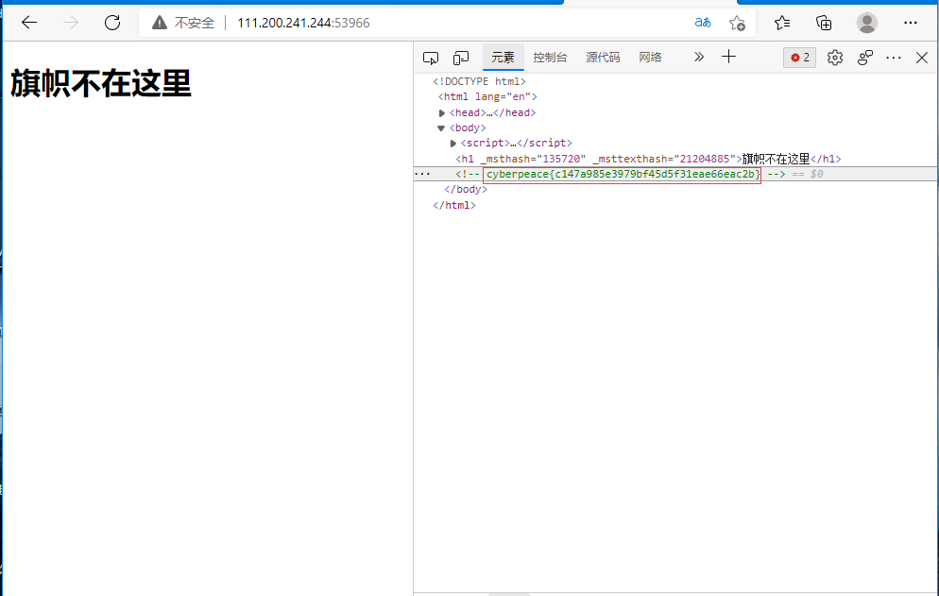Screen dimensions: 939x596
Task: Switch to the 元素 tab
Action: pos(503,58)
